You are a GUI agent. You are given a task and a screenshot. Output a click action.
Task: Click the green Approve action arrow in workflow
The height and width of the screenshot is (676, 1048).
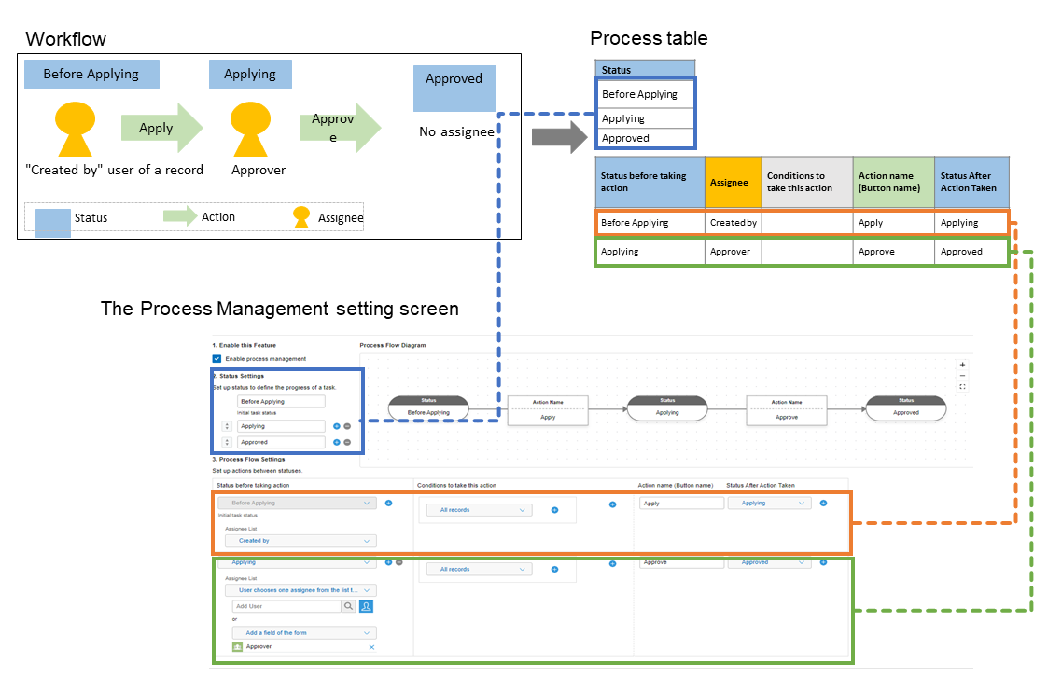click(341, 128)
